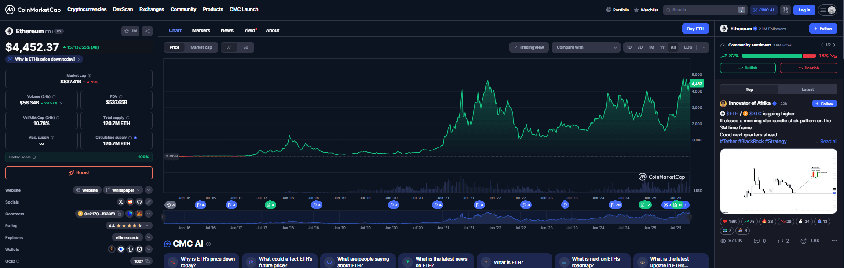Open the TradingView chart button

coord(529,47)
